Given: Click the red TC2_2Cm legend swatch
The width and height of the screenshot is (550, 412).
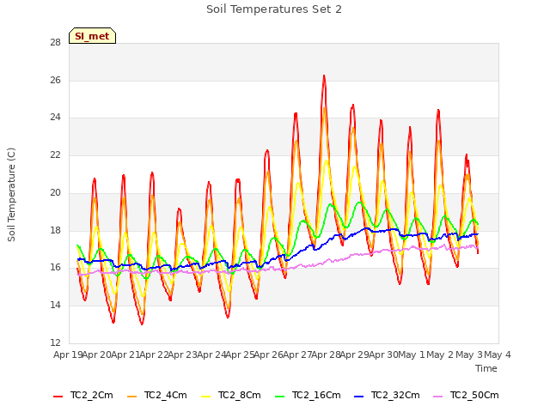Looking at the screenshot, I should (x=58, y=397).
